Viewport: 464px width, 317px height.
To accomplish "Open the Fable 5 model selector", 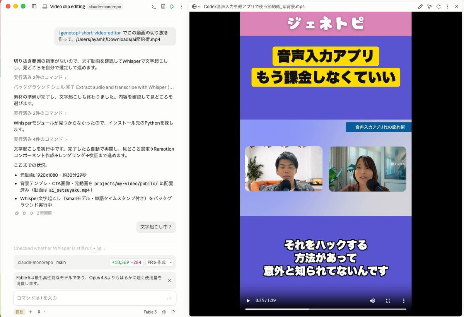I will click(x=150, y=312).
